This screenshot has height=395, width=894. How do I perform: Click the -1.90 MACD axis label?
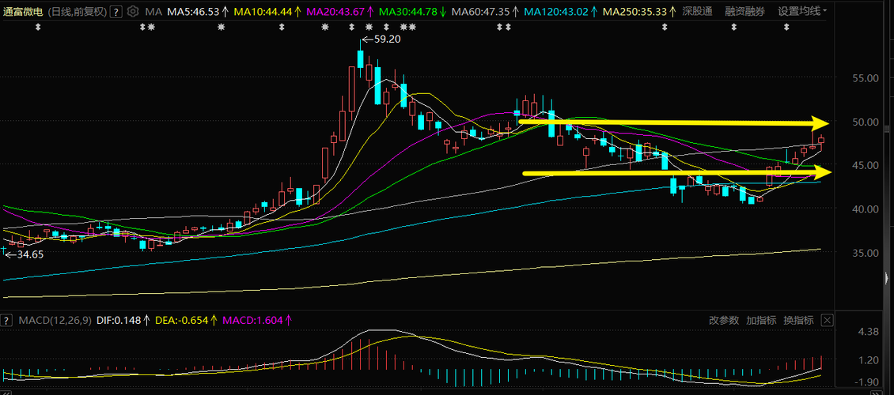tap(866, 382)
